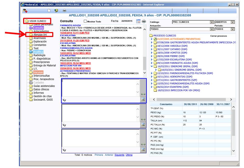The width and height of the screenshot is (244, 168).
Task: Click the blank new document toolbar icon
Action: (49, 11)
